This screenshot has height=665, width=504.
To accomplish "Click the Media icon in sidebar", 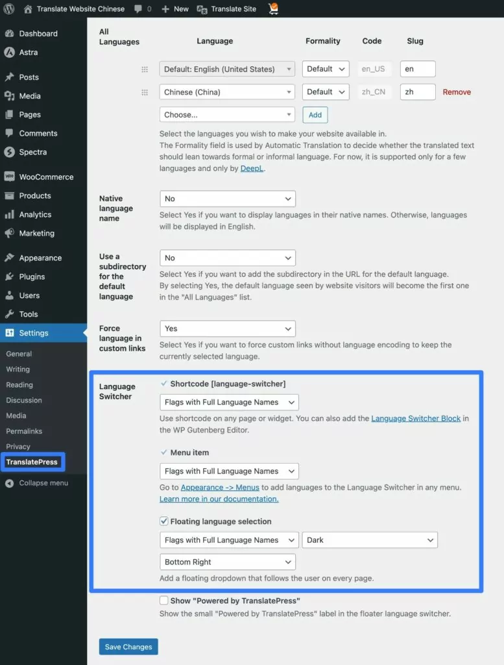I will [9, 96].
